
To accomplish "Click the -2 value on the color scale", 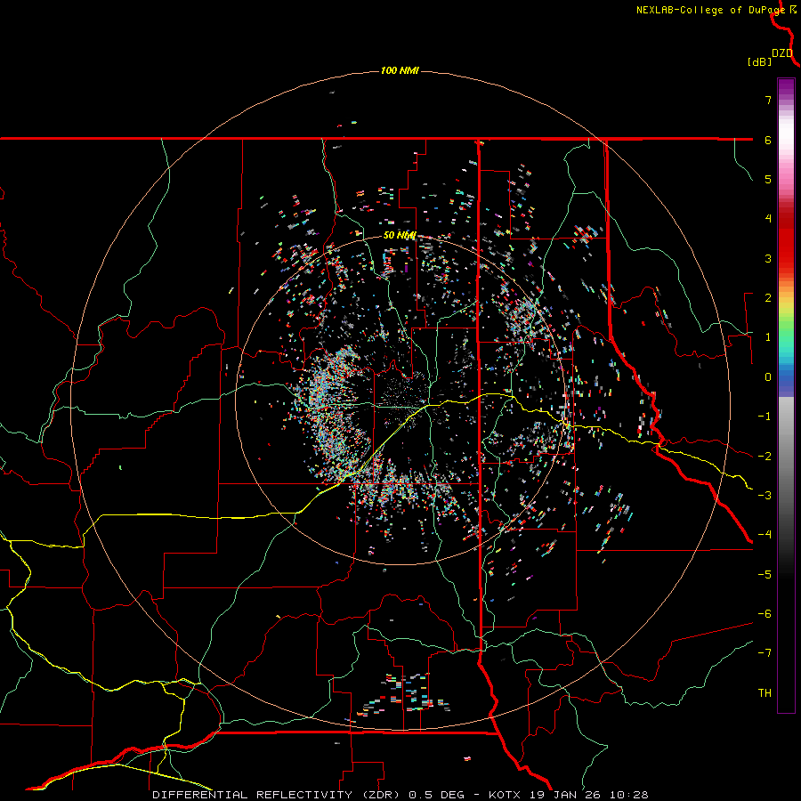I will click(765, 457).
